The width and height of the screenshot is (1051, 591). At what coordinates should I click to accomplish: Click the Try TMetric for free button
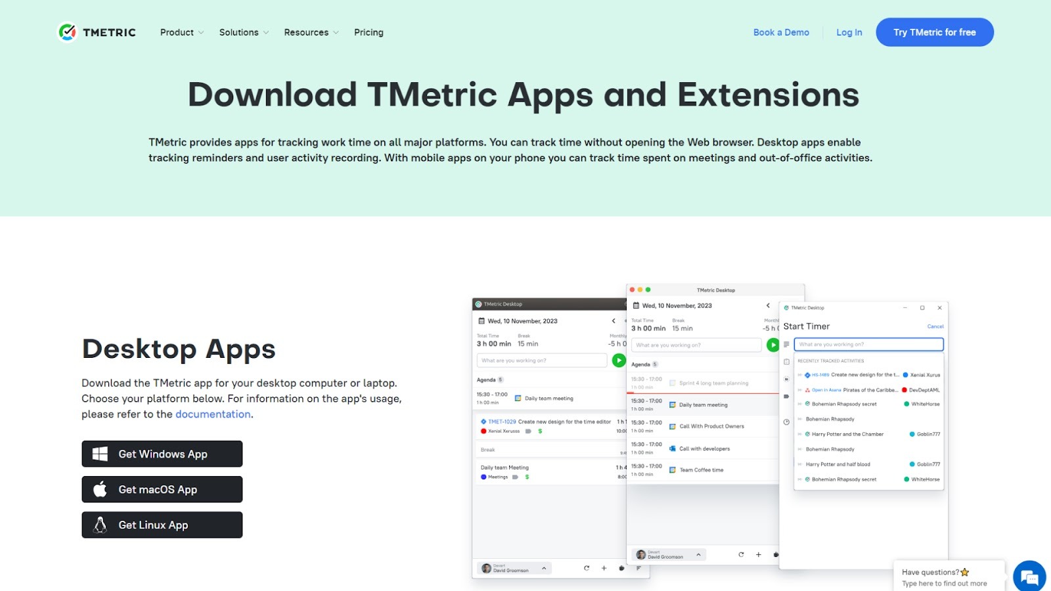(x=934, y=32)
